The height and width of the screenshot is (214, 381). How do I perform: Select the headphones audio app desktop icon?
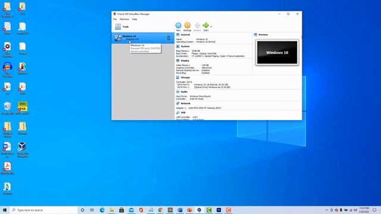point(7,70)
